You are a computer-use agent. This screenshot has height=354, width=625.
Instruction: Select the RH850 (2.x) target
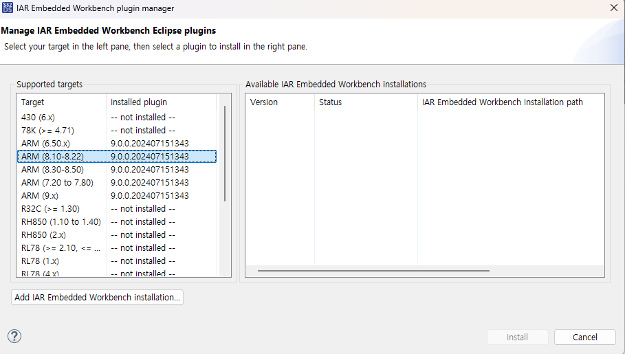(x=117, y=235)
